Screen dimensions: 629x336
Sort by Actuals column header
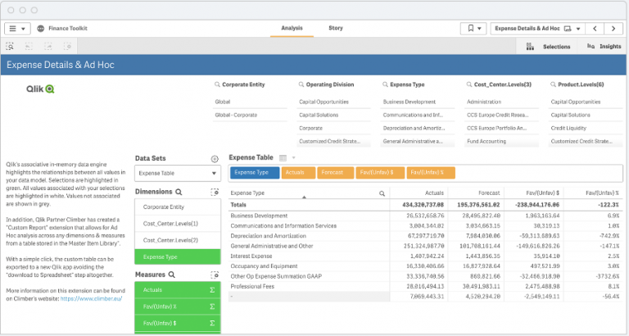click(419, 193)
